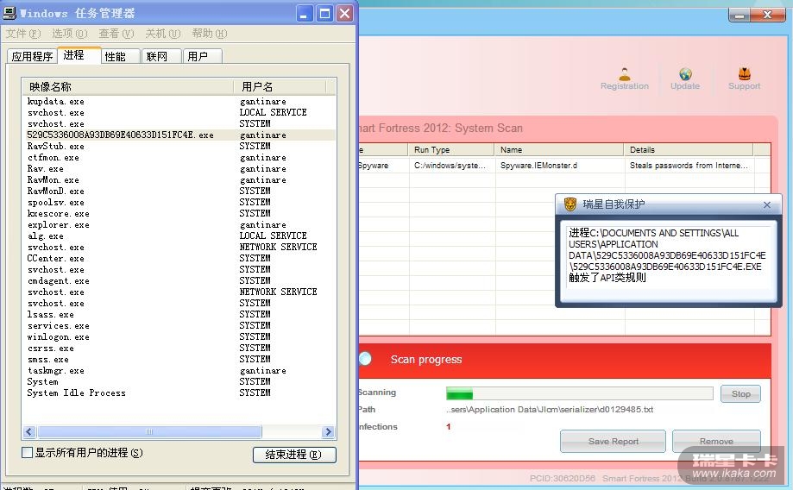Select RavMonD.exe process

[179, 192]
